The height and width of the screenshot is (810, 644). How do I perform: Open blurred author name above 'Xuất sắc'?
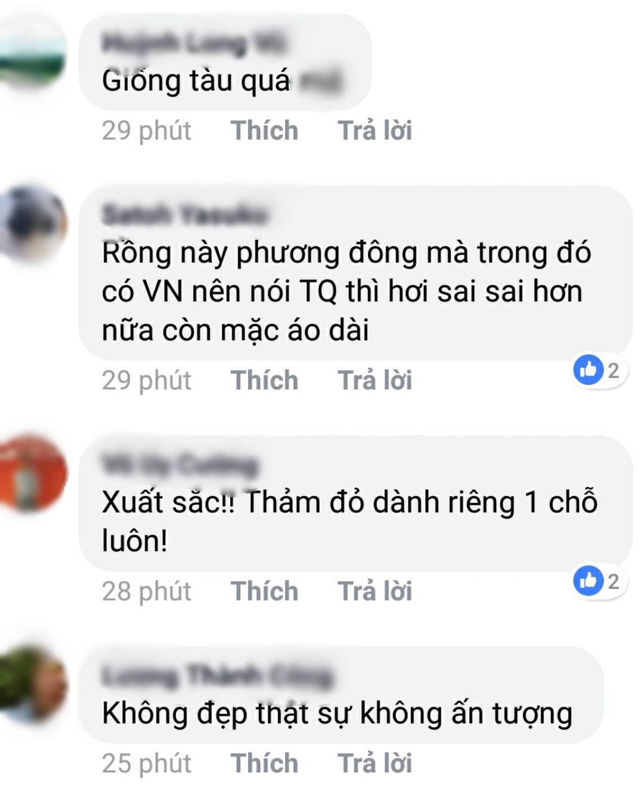coord(179,464)
